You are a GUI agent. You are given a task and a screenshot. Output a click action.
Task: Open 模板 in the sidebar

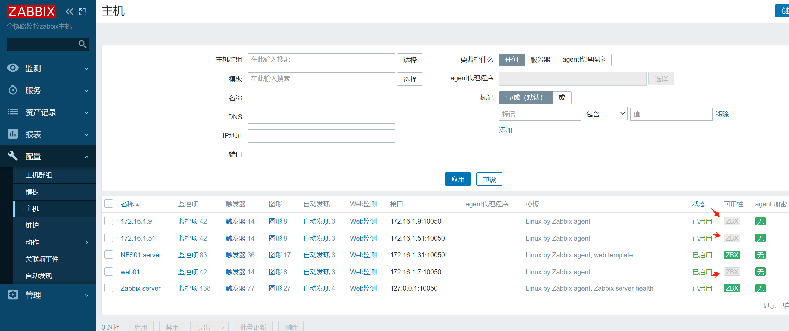tap(55, 192)
